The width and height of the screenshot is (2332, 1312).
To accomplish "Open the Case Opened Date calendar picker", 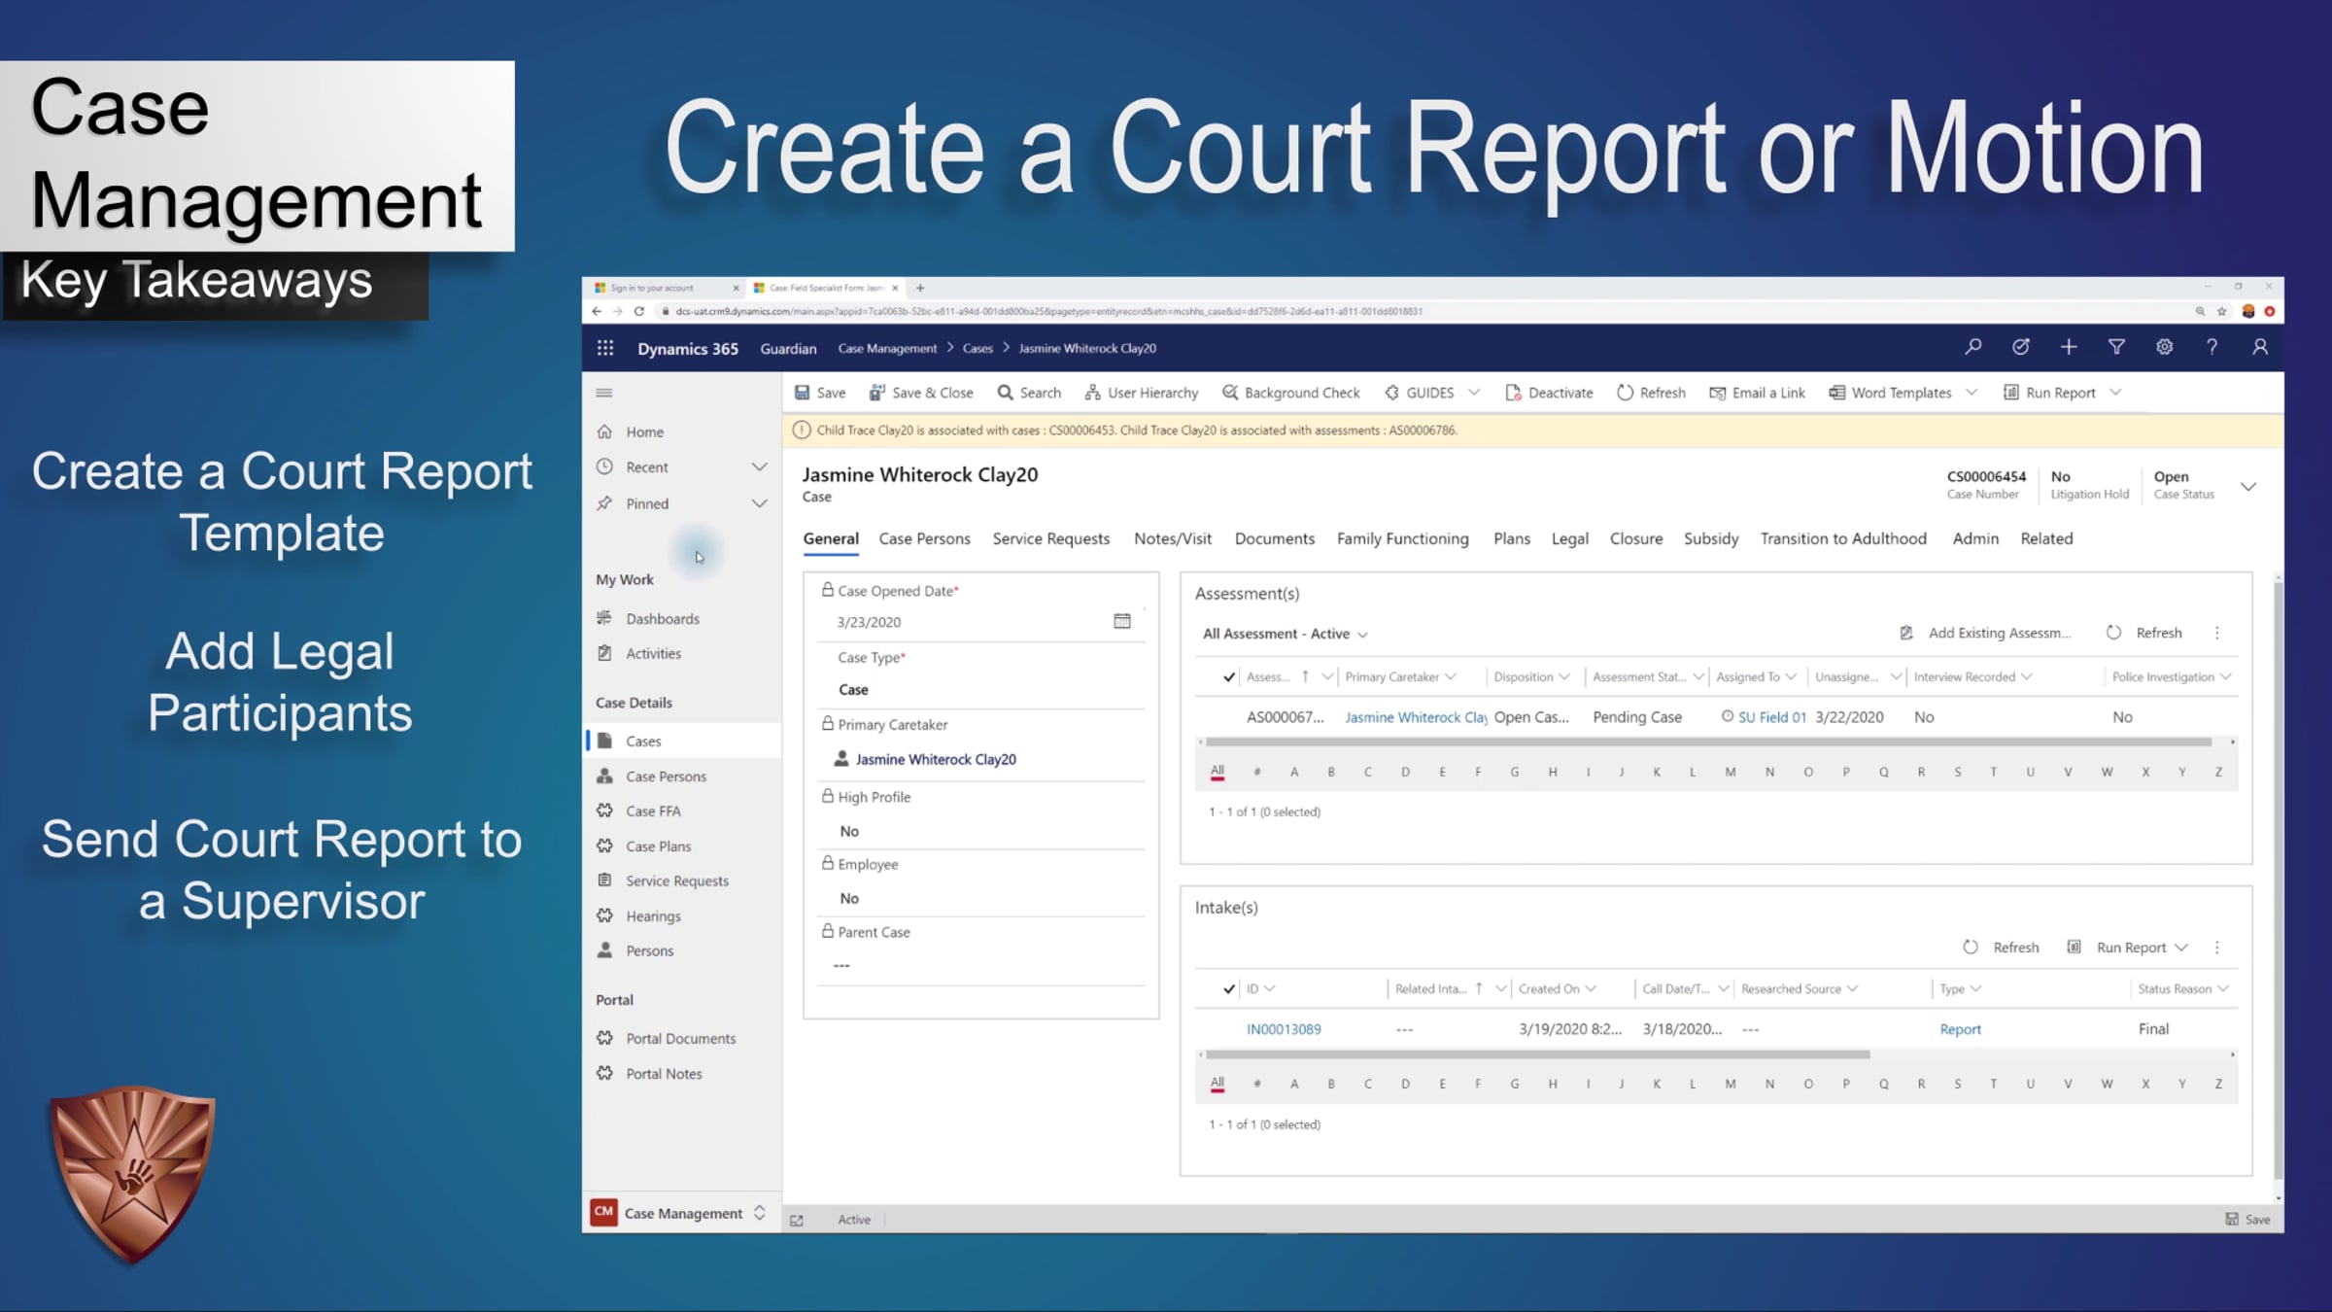I will (1121, 621).
